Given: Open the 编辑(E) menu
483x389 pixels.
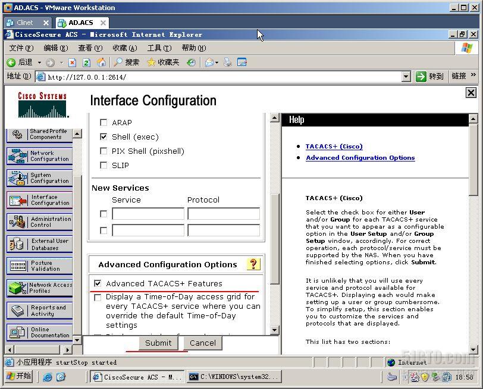Looking at the screenshot, I should 56,48.
